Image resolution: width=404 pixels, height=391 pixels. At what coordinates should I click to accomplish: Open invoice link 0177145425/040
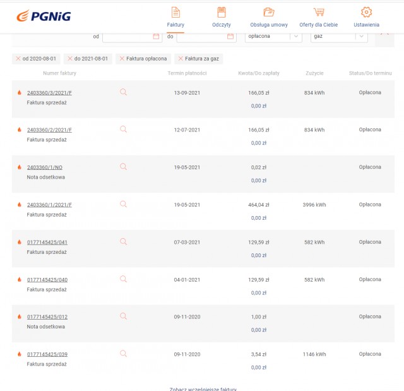(x=47, y=280)
